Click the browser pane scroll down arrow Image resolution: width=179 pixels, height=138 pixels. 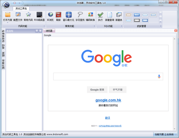pyautogui.click(x=175, y=129)
